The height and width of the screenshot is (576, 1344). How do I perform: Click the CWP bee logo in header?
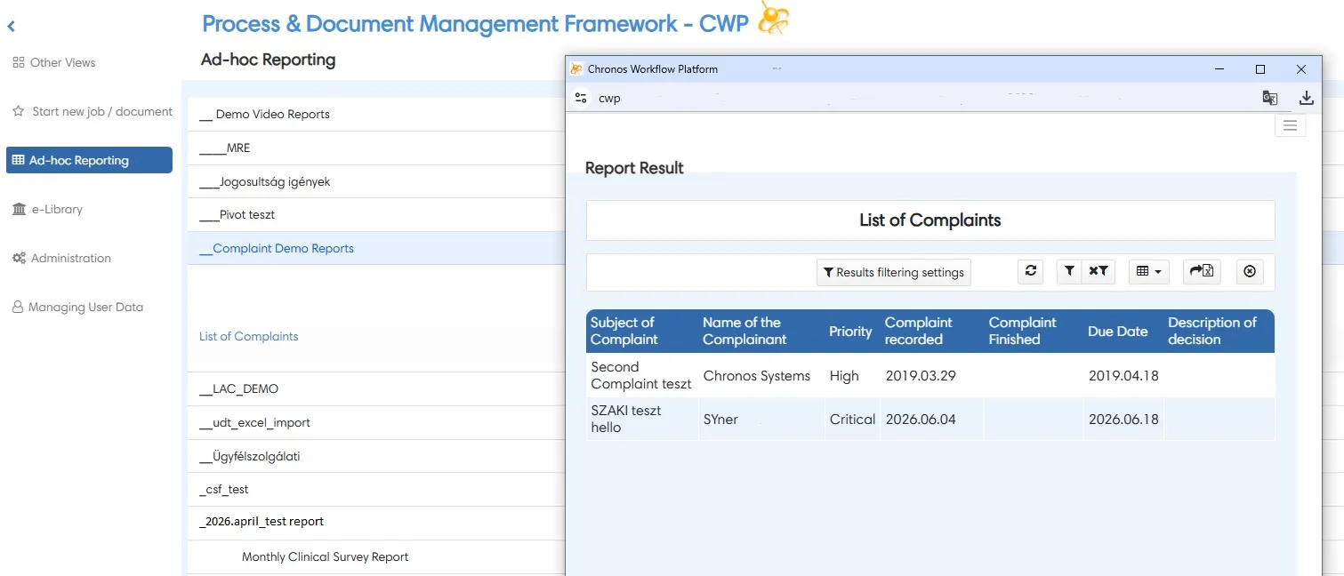tap(773, 19)
